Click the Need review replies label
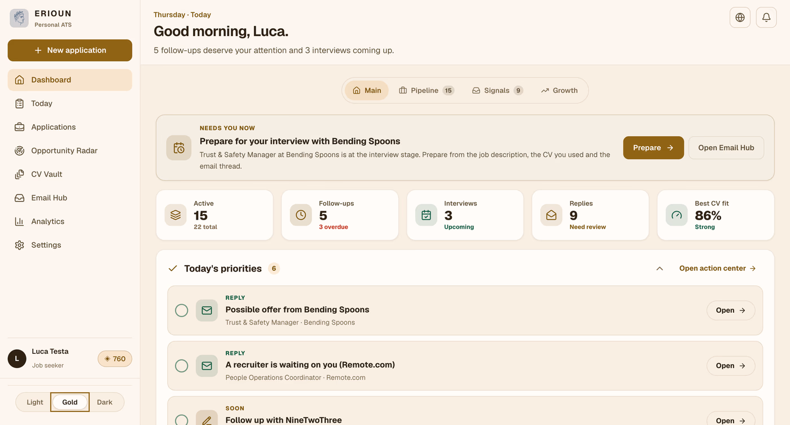Screen dimensions: 790x425 [x=587, y=227]
